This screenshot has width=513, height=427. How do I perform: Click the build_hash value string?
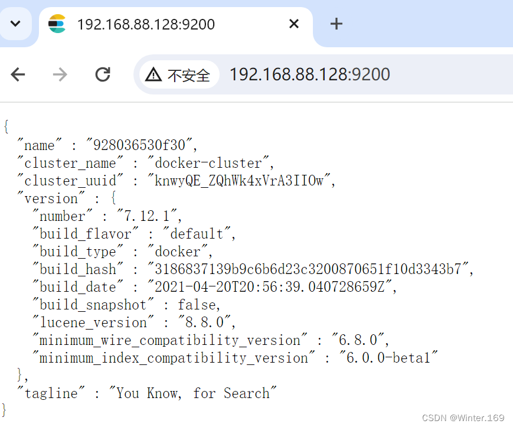(x=308, y=269)
